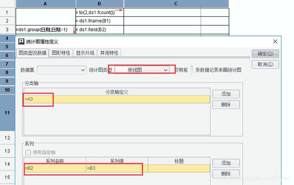This screenshot has width=294, height=185.
Task: Select spreadsheet column C header
Action: (176, 4)
